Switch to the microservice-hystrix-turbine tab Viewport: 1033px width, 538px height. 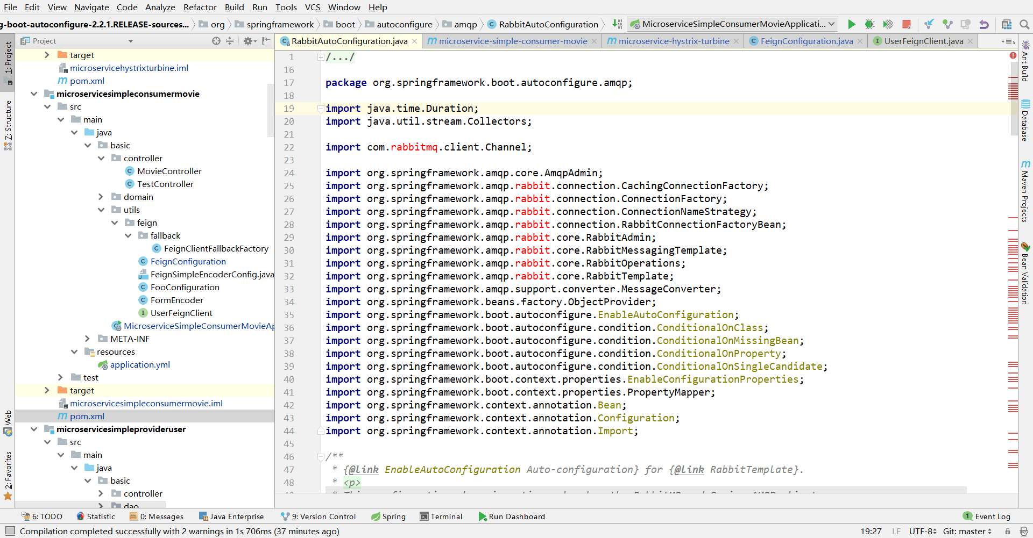[674, 41]
